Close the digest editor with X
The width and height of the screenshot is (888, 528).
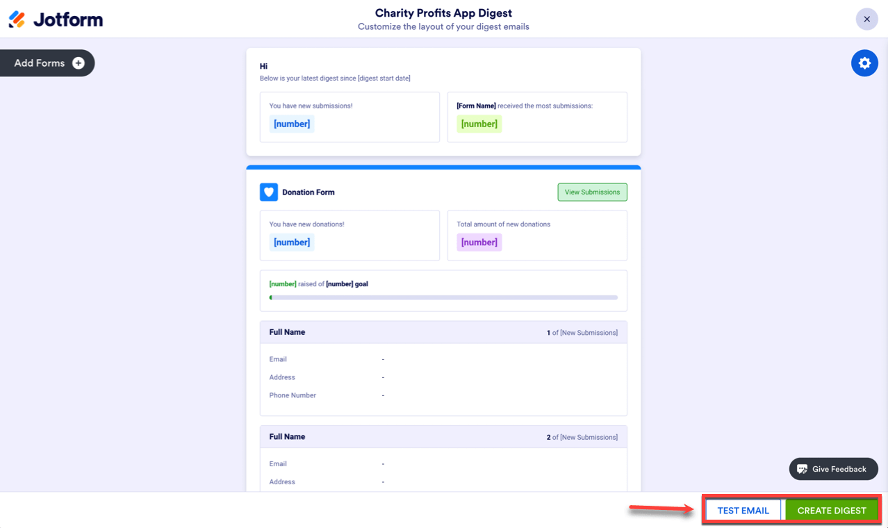coord(866,19)
